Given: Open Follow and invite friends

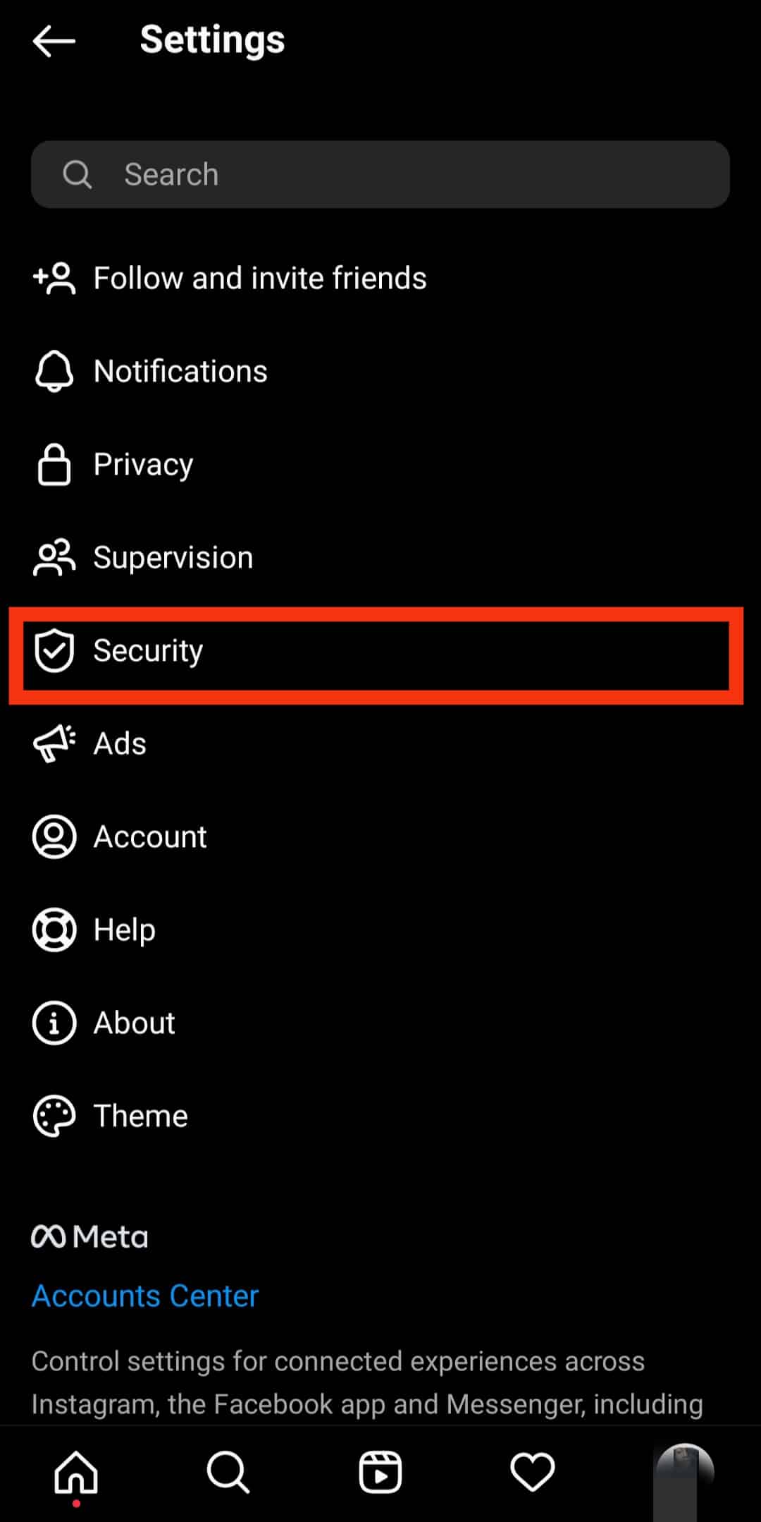Looking at the screenshot, I should point(380,278).
